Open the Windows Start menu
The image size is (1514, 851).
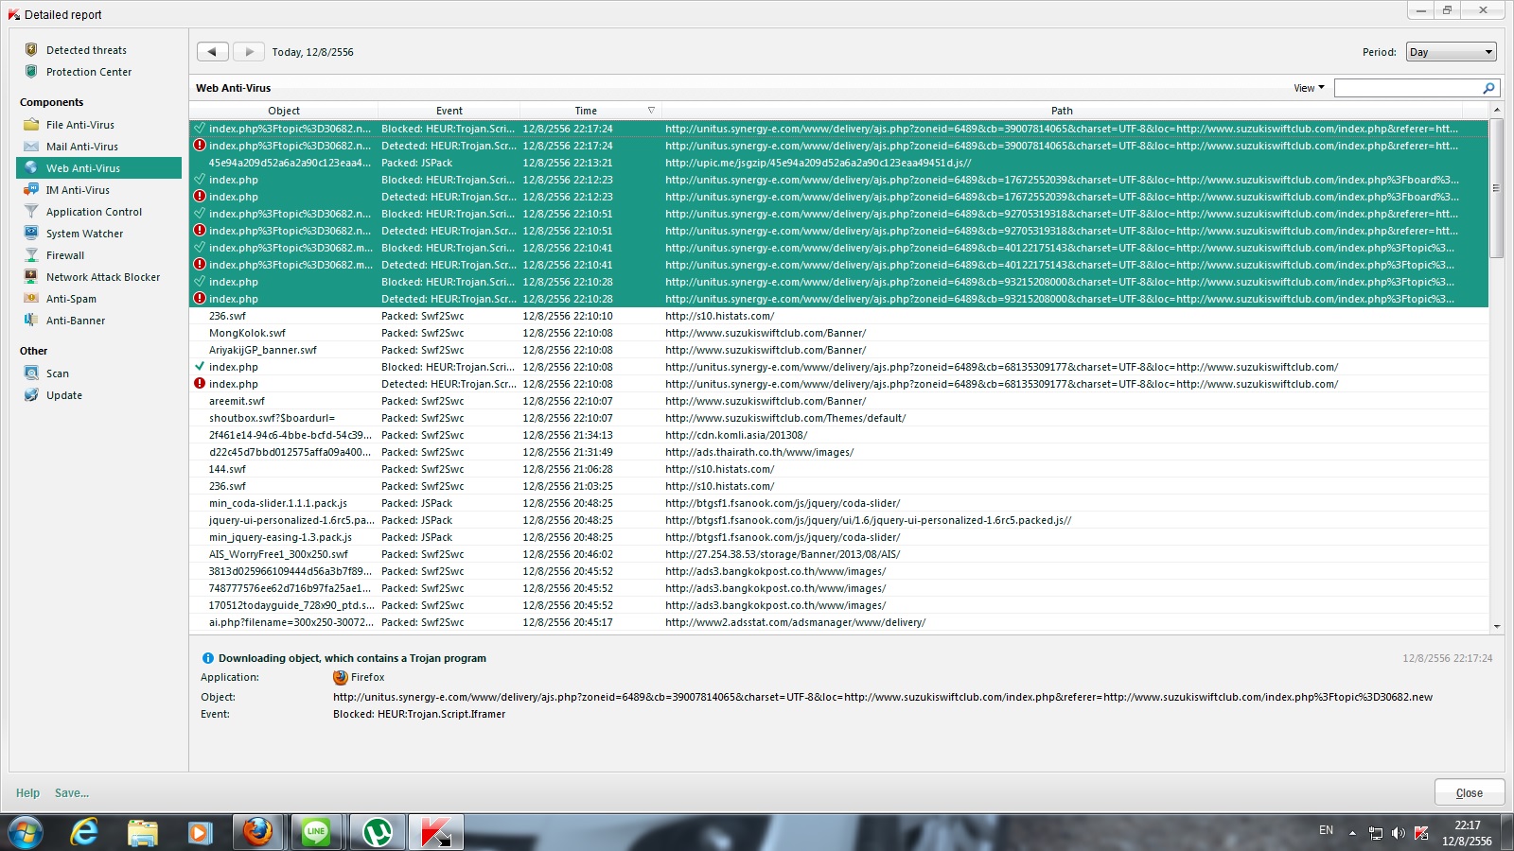pyautogui.click(x=26, y=832)
